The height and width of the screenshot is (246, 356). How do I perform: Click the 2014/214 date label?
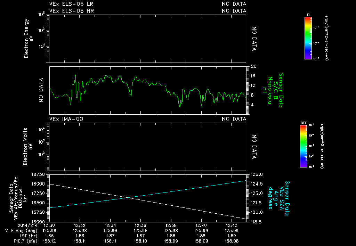click(28, 225)
